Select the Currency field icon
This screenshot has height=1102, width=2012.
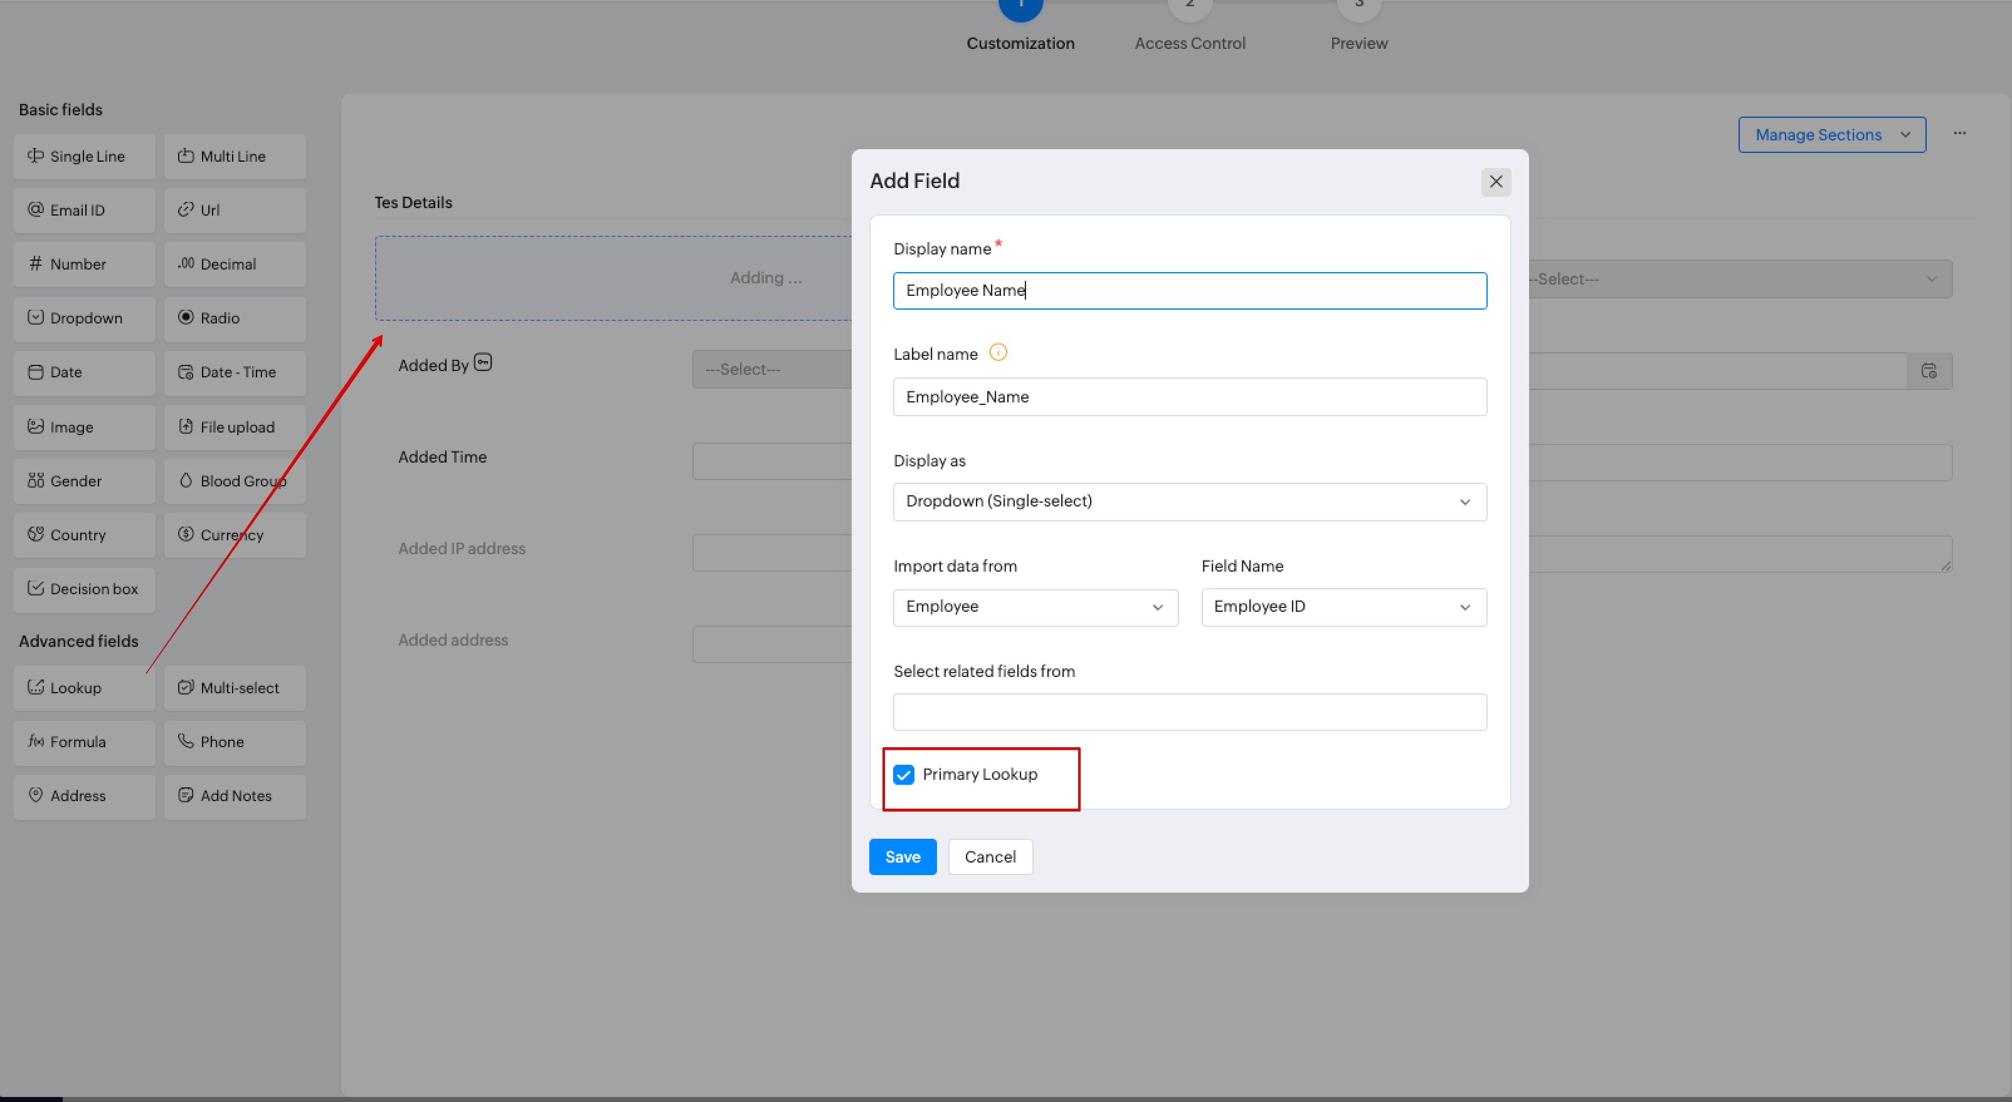click(x=186, y=534)
